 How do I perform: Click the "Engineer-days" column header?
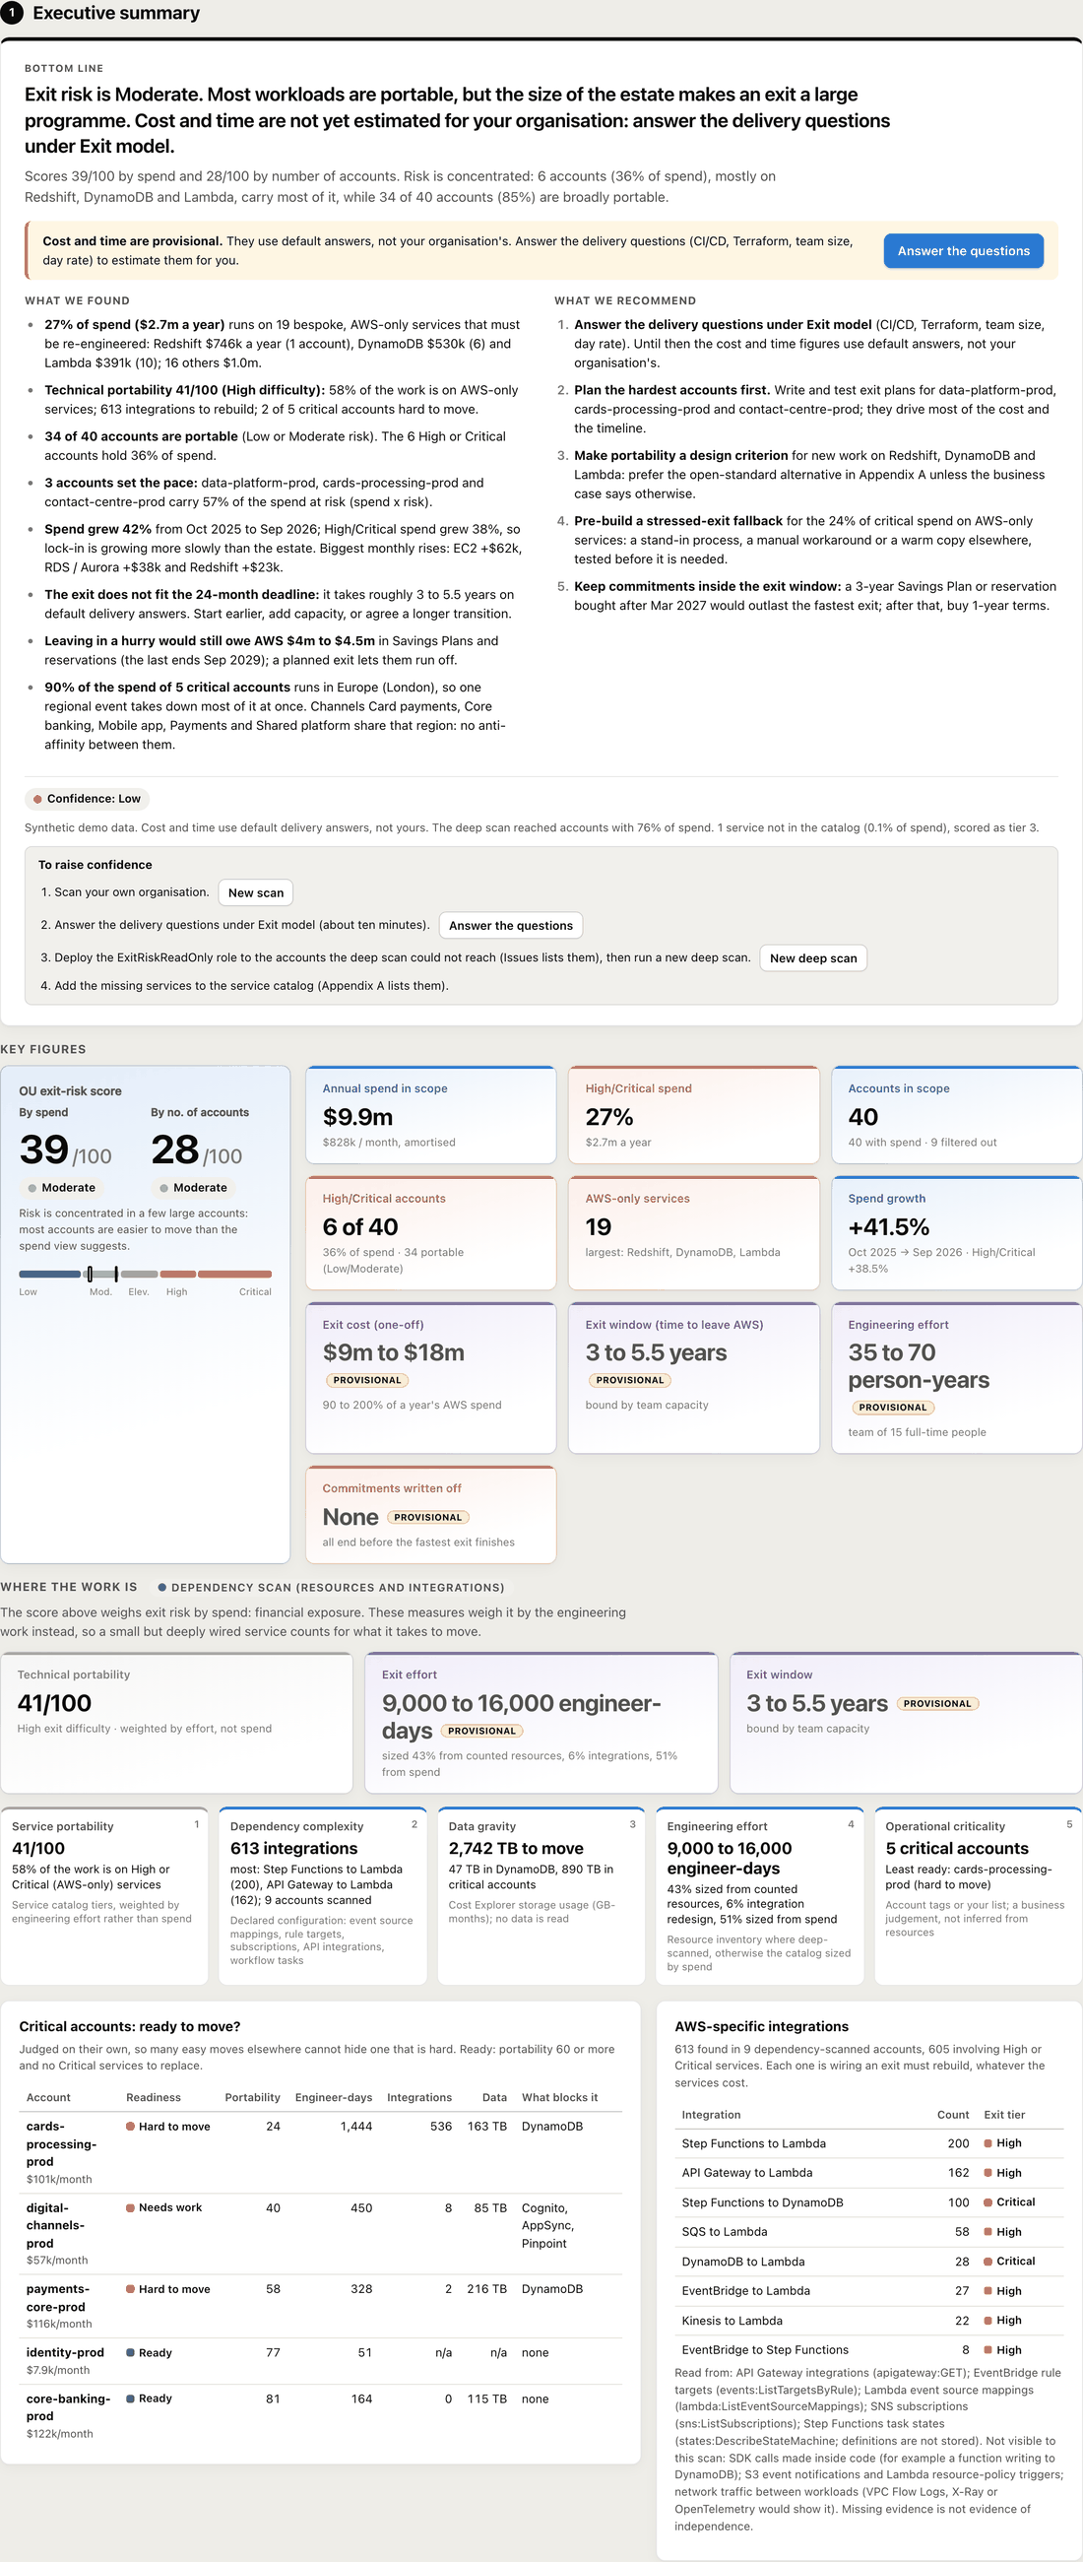[x=333, y=2096]
